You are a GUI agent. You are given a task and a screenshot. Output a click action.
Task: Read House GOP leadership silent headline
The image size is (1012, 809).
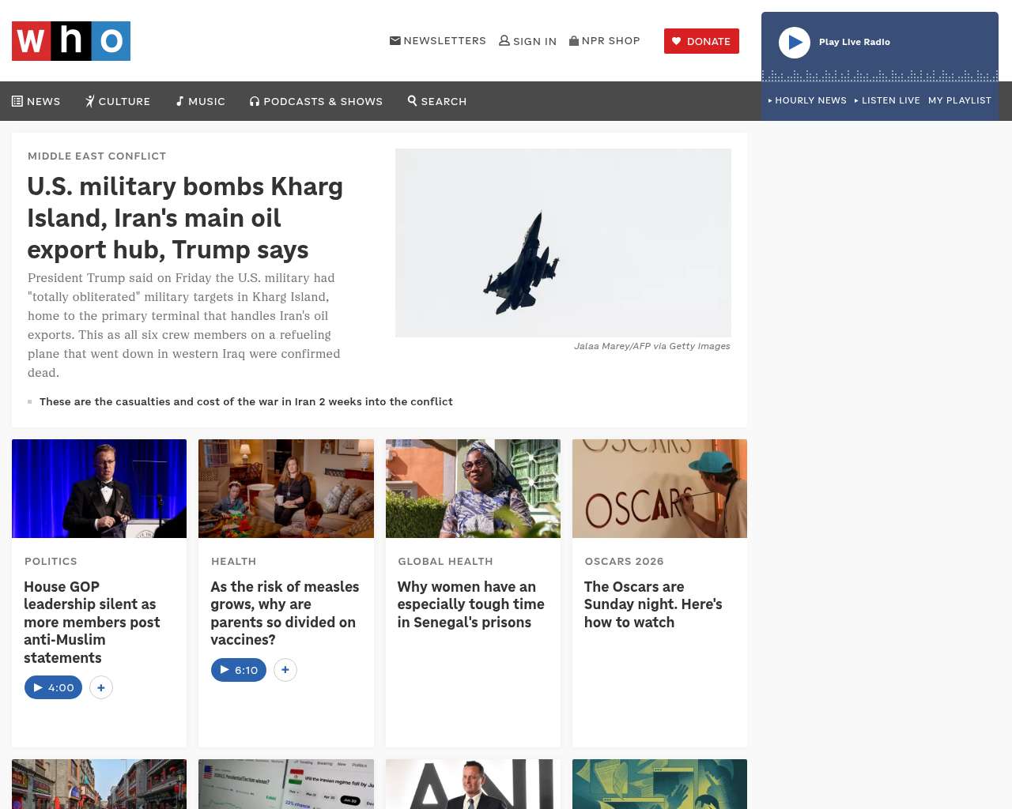(92, 622)
